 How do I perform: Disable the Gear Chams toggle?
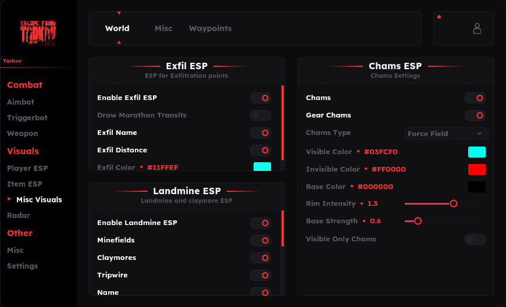point(475,115)
